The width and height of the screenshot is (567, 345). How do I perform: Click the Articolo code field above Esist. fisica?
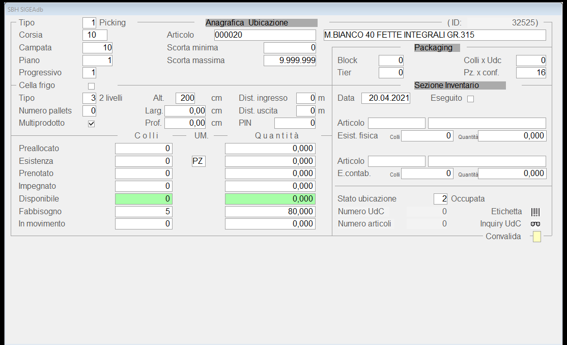396,123
